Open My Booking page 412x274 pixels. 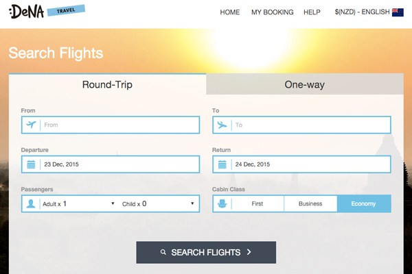tap(272, 12)
